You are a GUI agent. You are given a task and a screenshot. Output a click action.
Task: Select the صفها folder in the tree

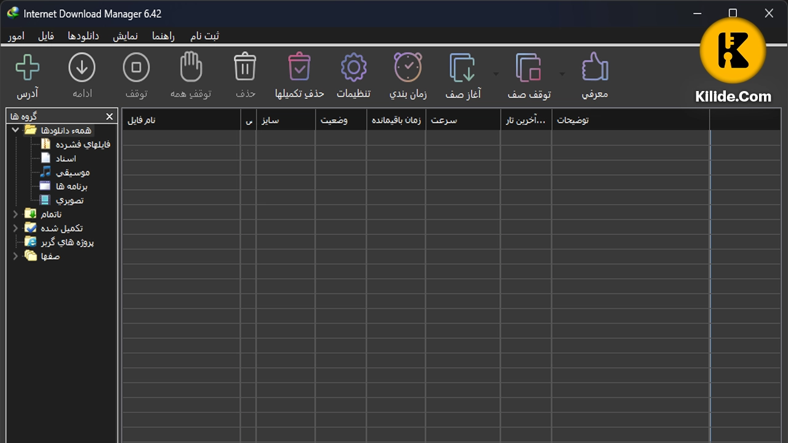point(50,257)
